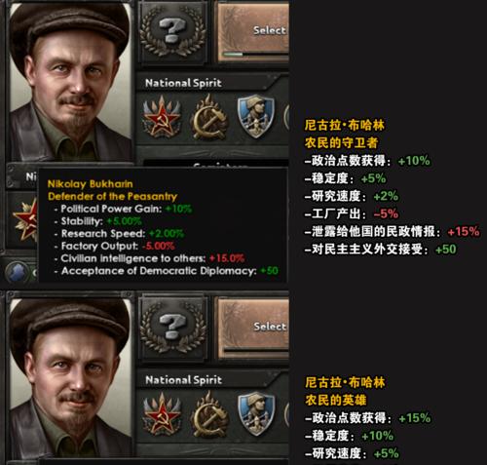Click the upper gold hammer-and-sickle spirit icon
This screenshot has width=487, height=465.
[209, 118]
